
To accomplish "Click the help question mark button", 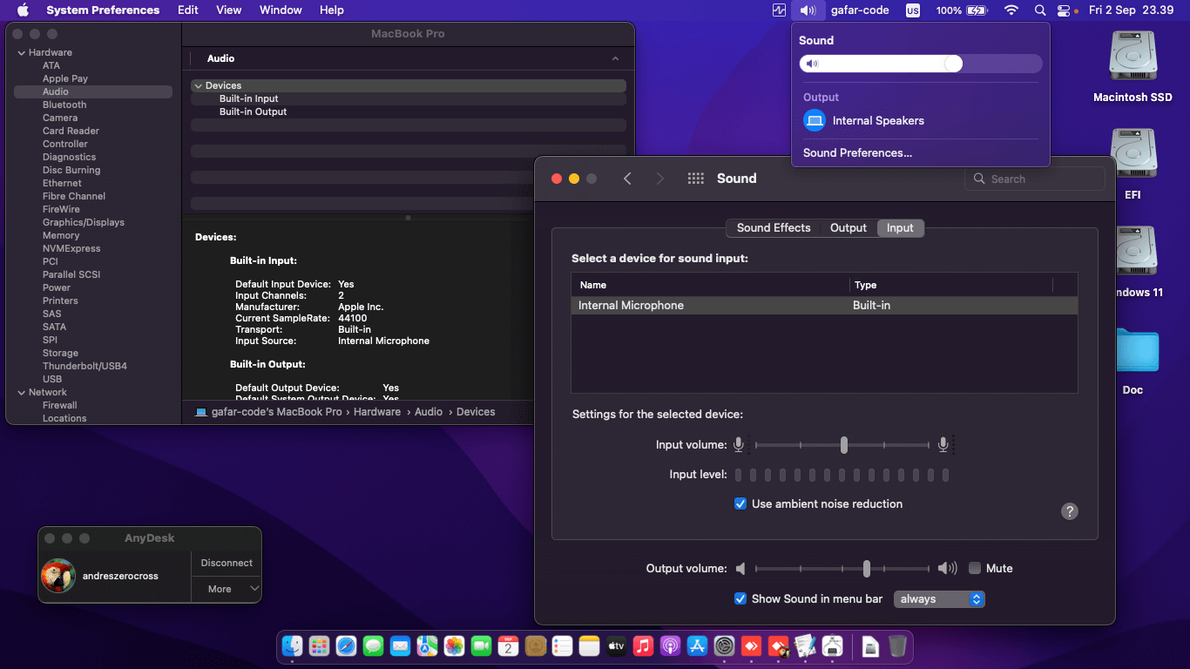I will coord(1070,511).
